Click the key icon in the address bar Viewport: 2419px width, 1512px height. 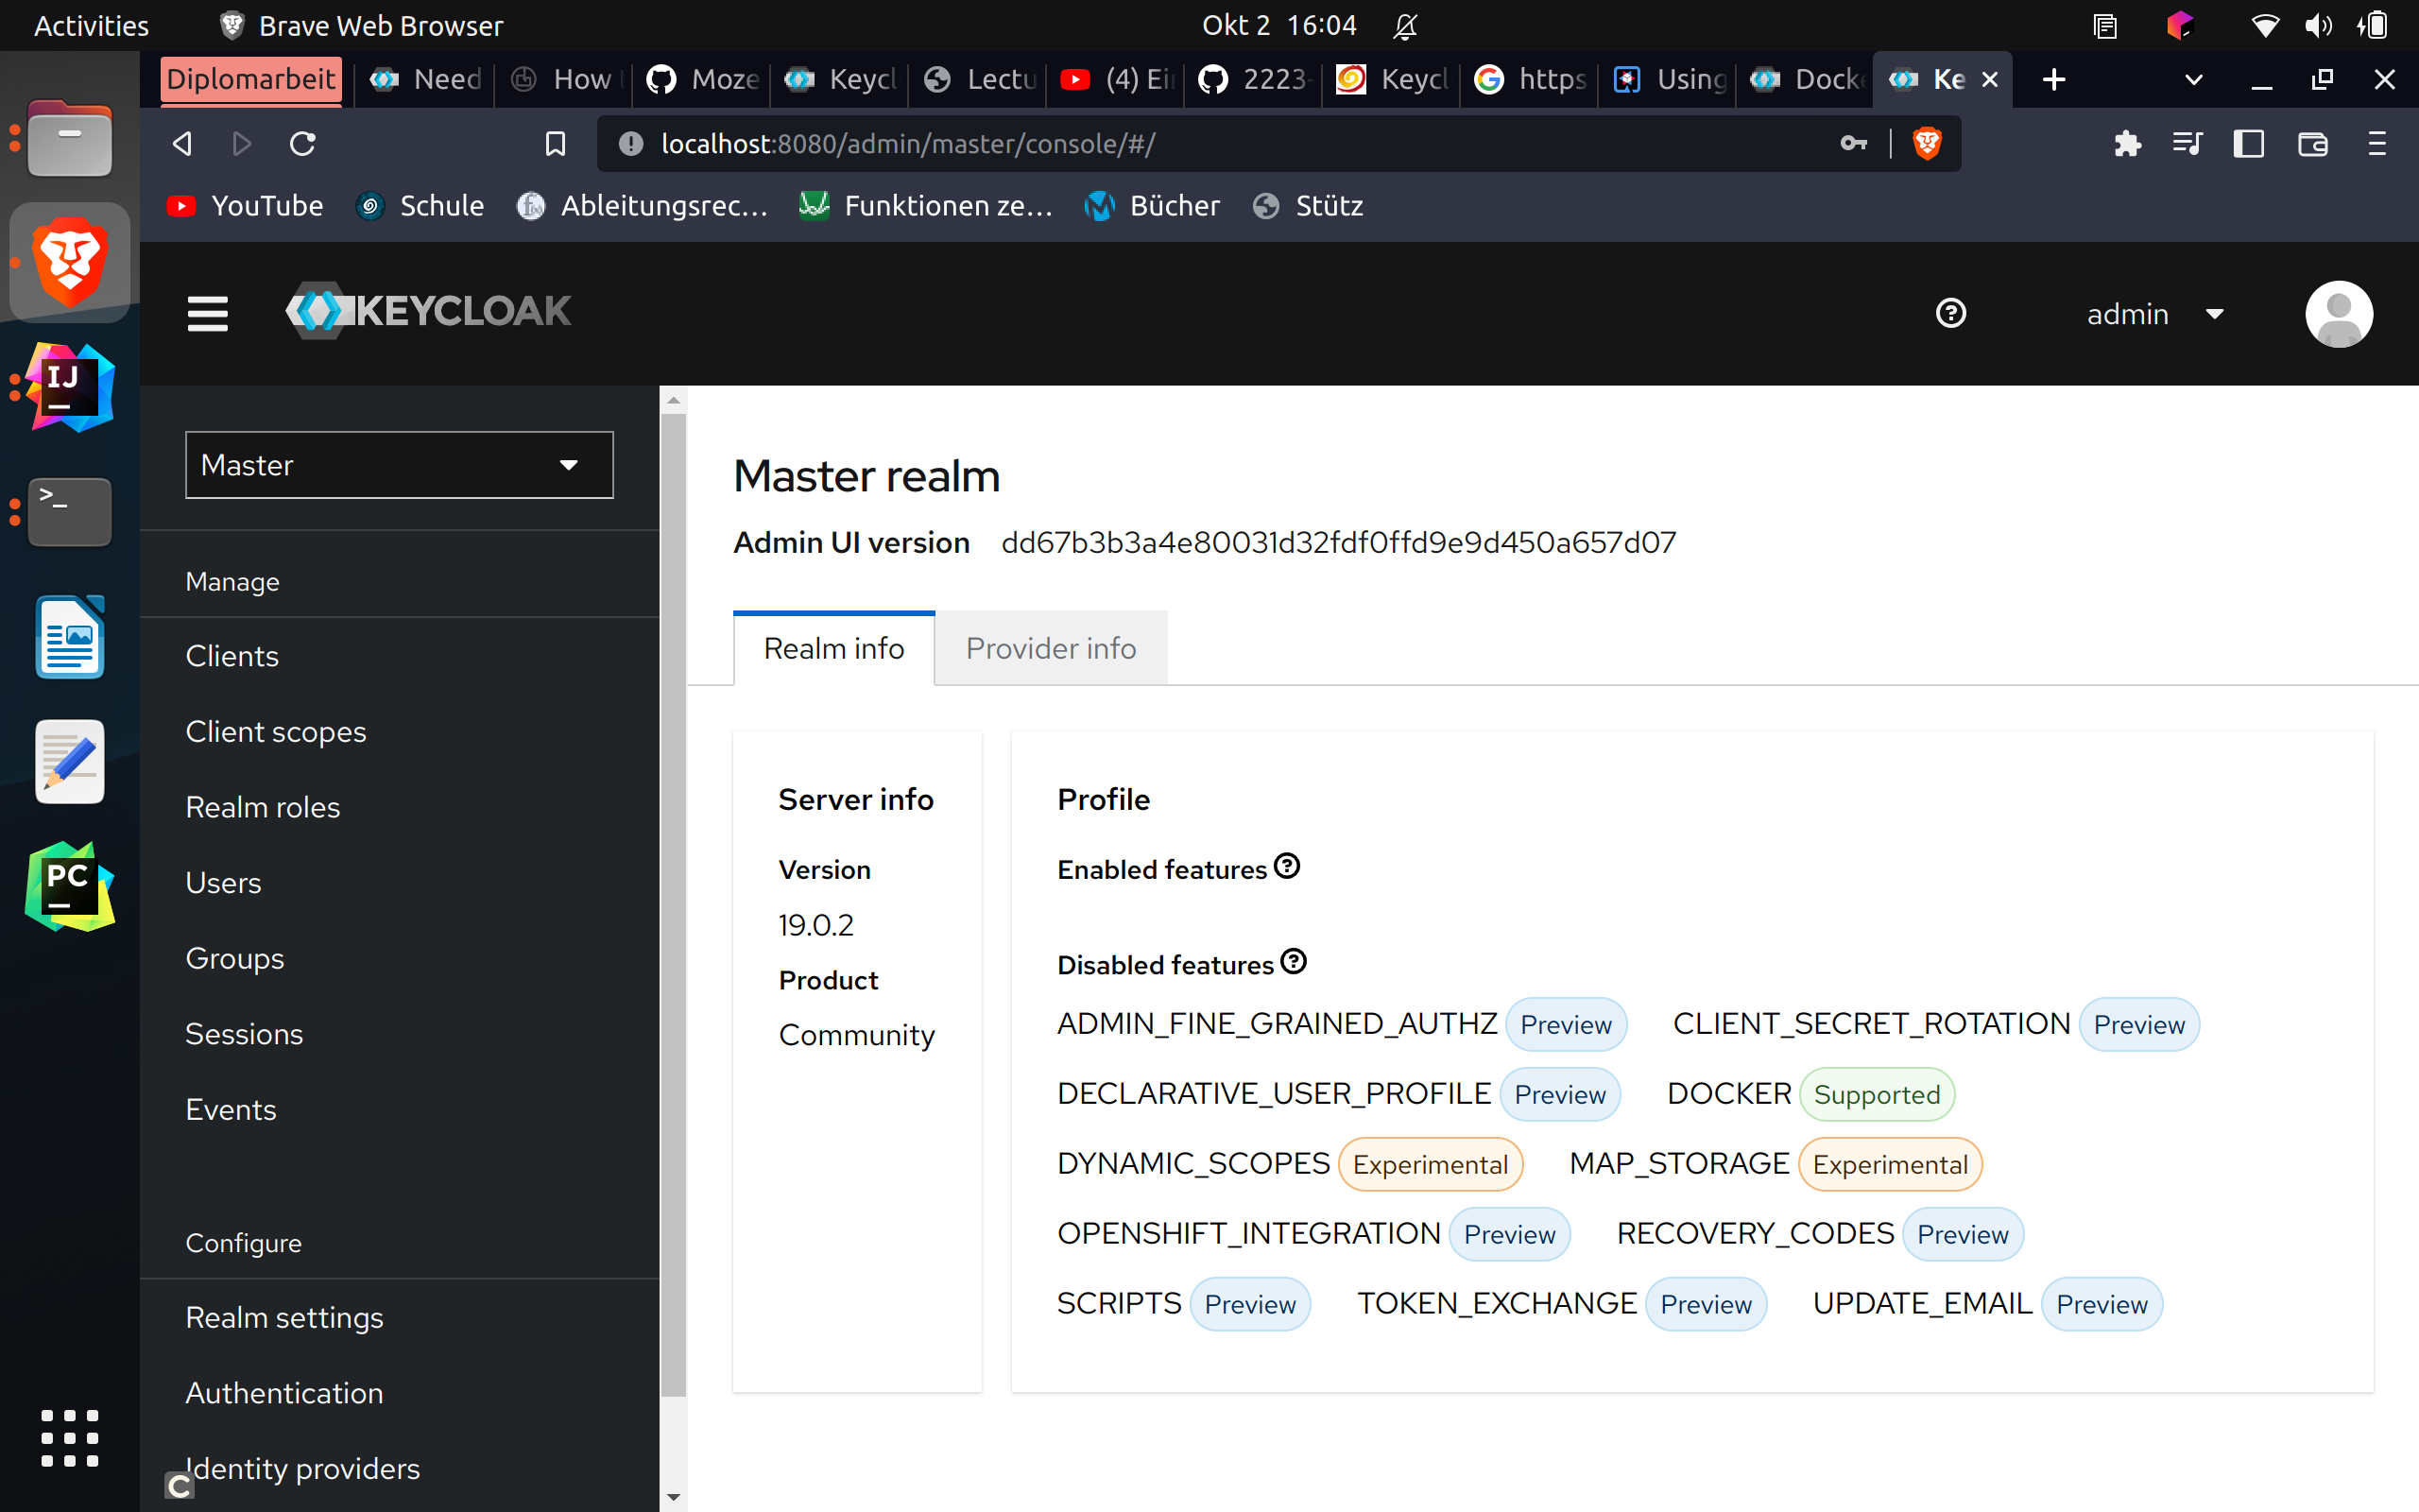click(1854, 143)
